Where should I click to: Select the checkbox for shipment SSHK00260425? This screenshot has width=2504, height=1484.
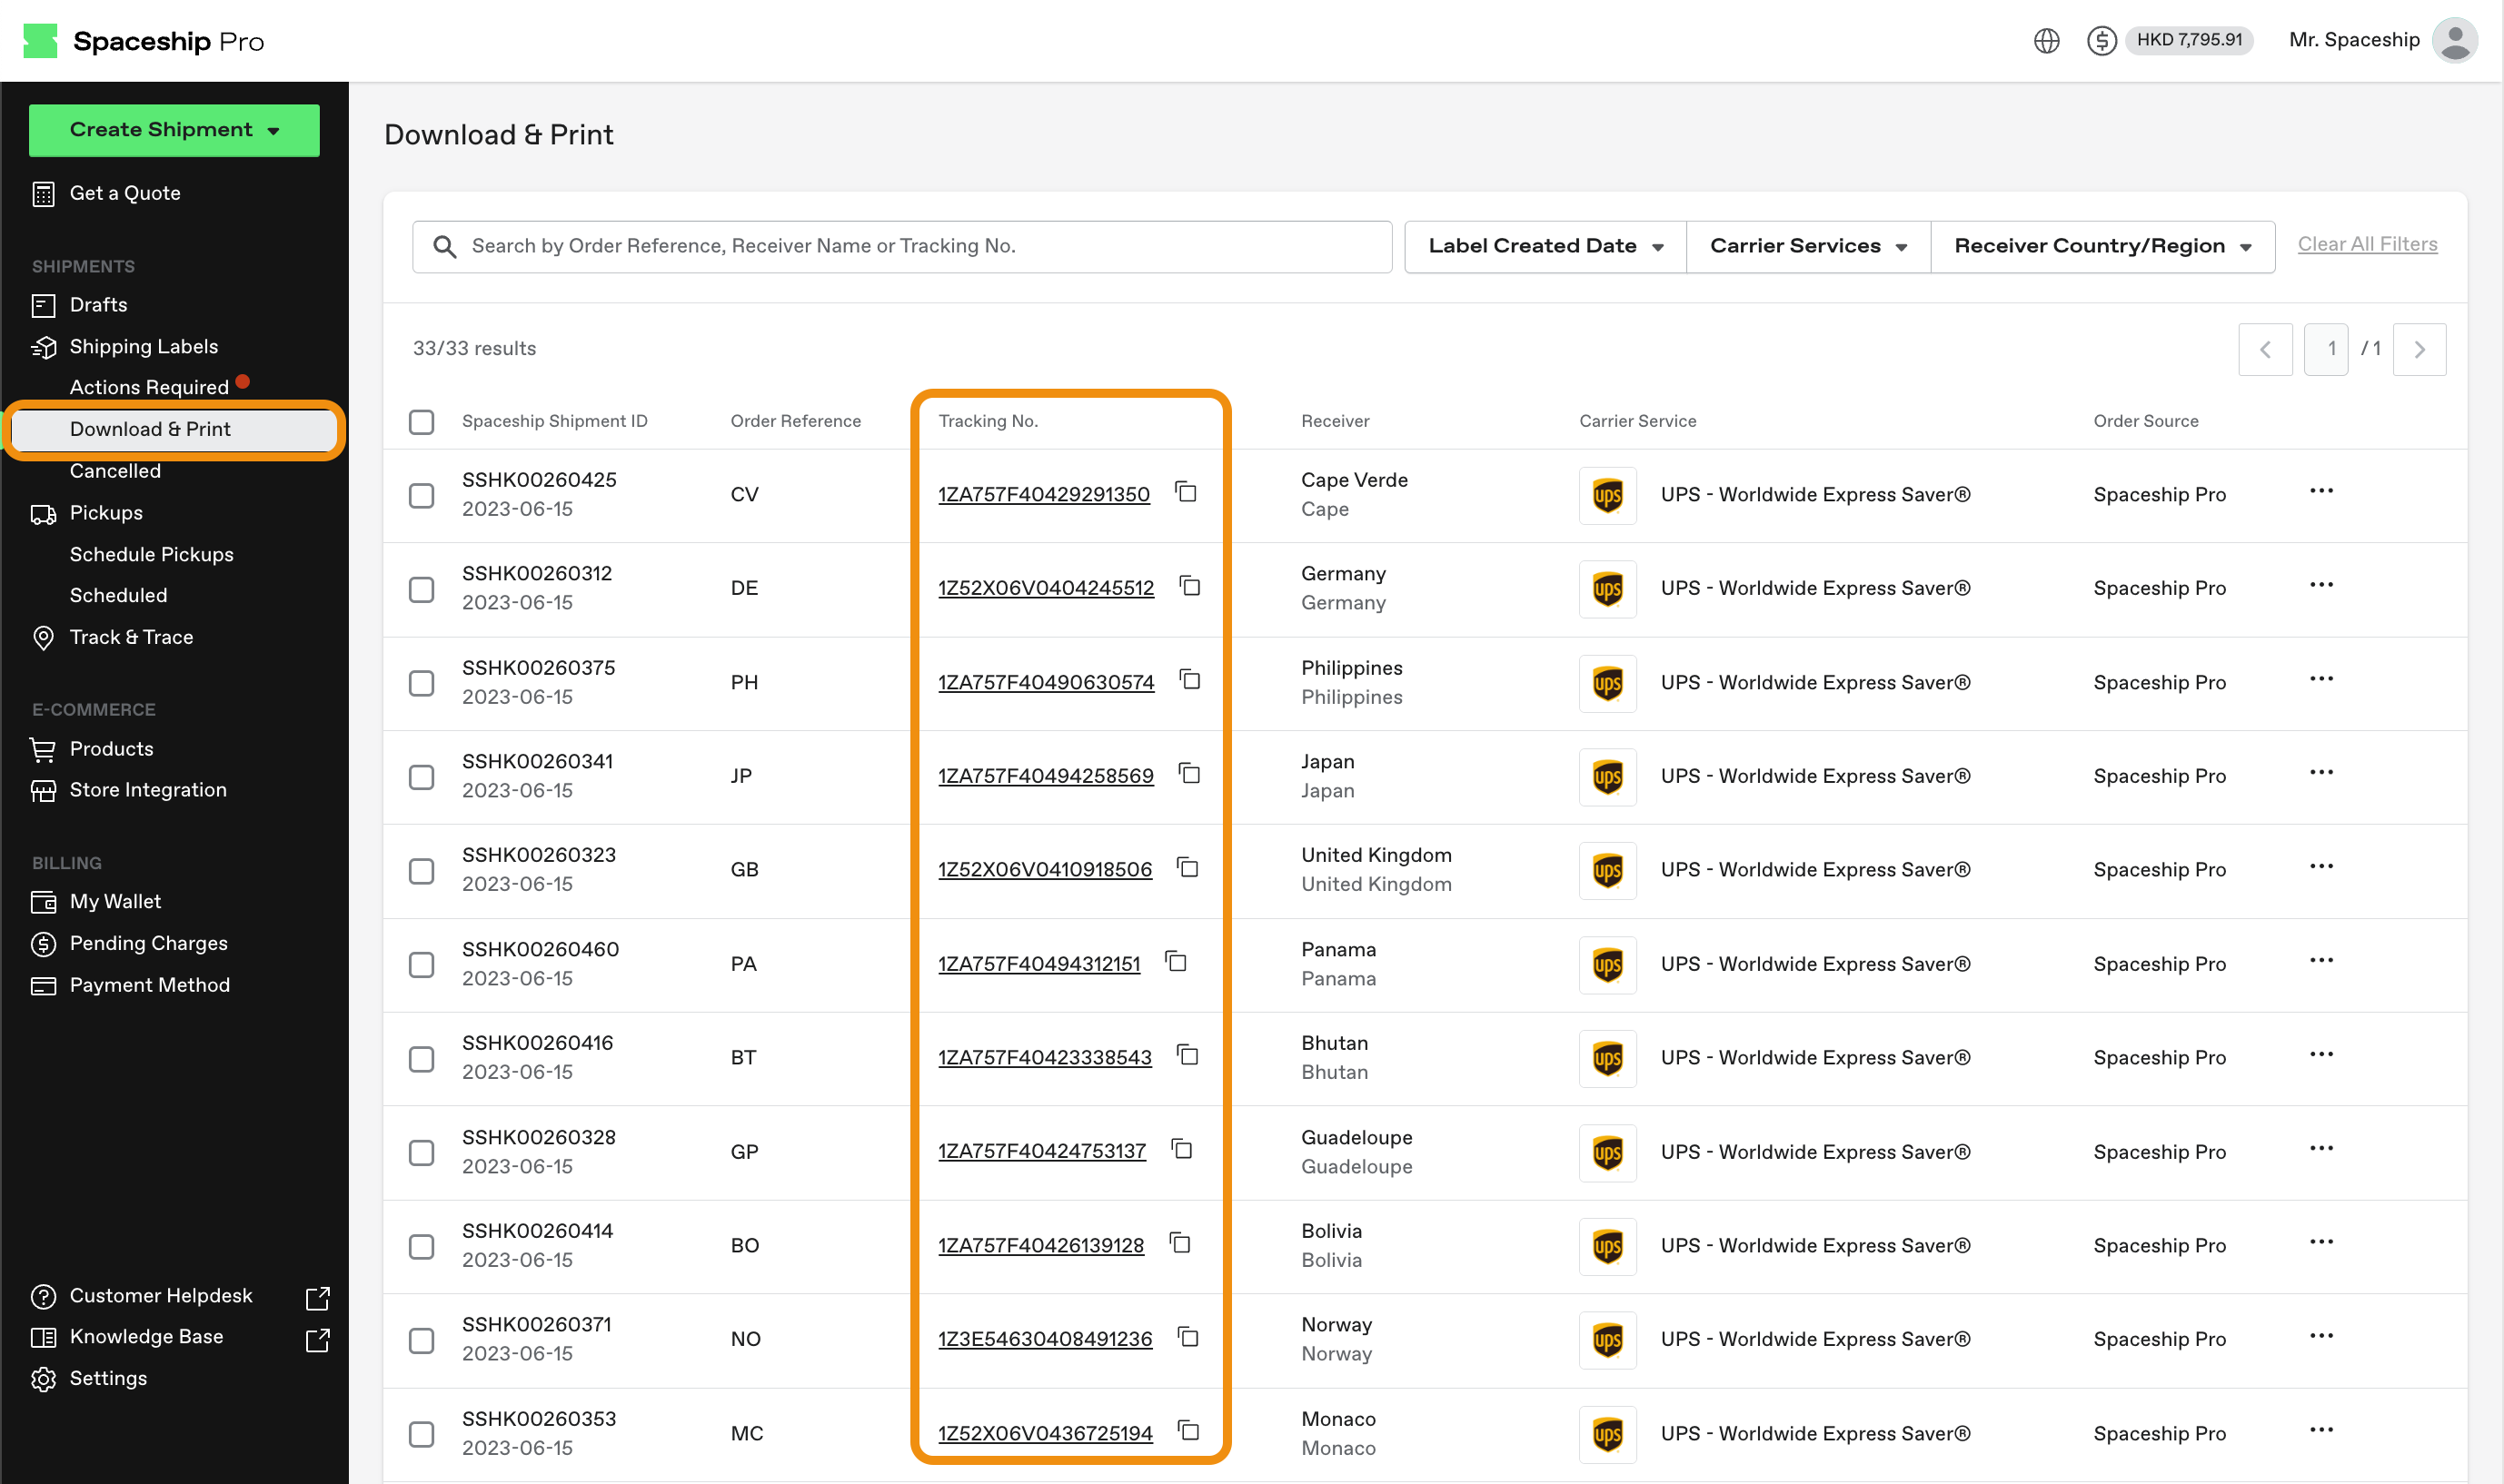tap(422, 496)
